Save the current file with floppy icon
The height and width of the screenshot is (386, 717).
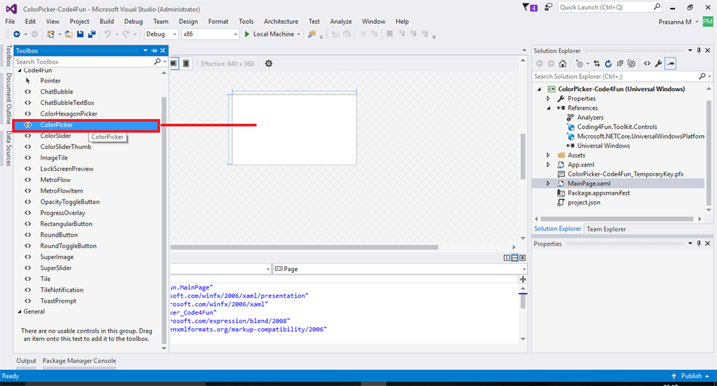tap(80, 34)
